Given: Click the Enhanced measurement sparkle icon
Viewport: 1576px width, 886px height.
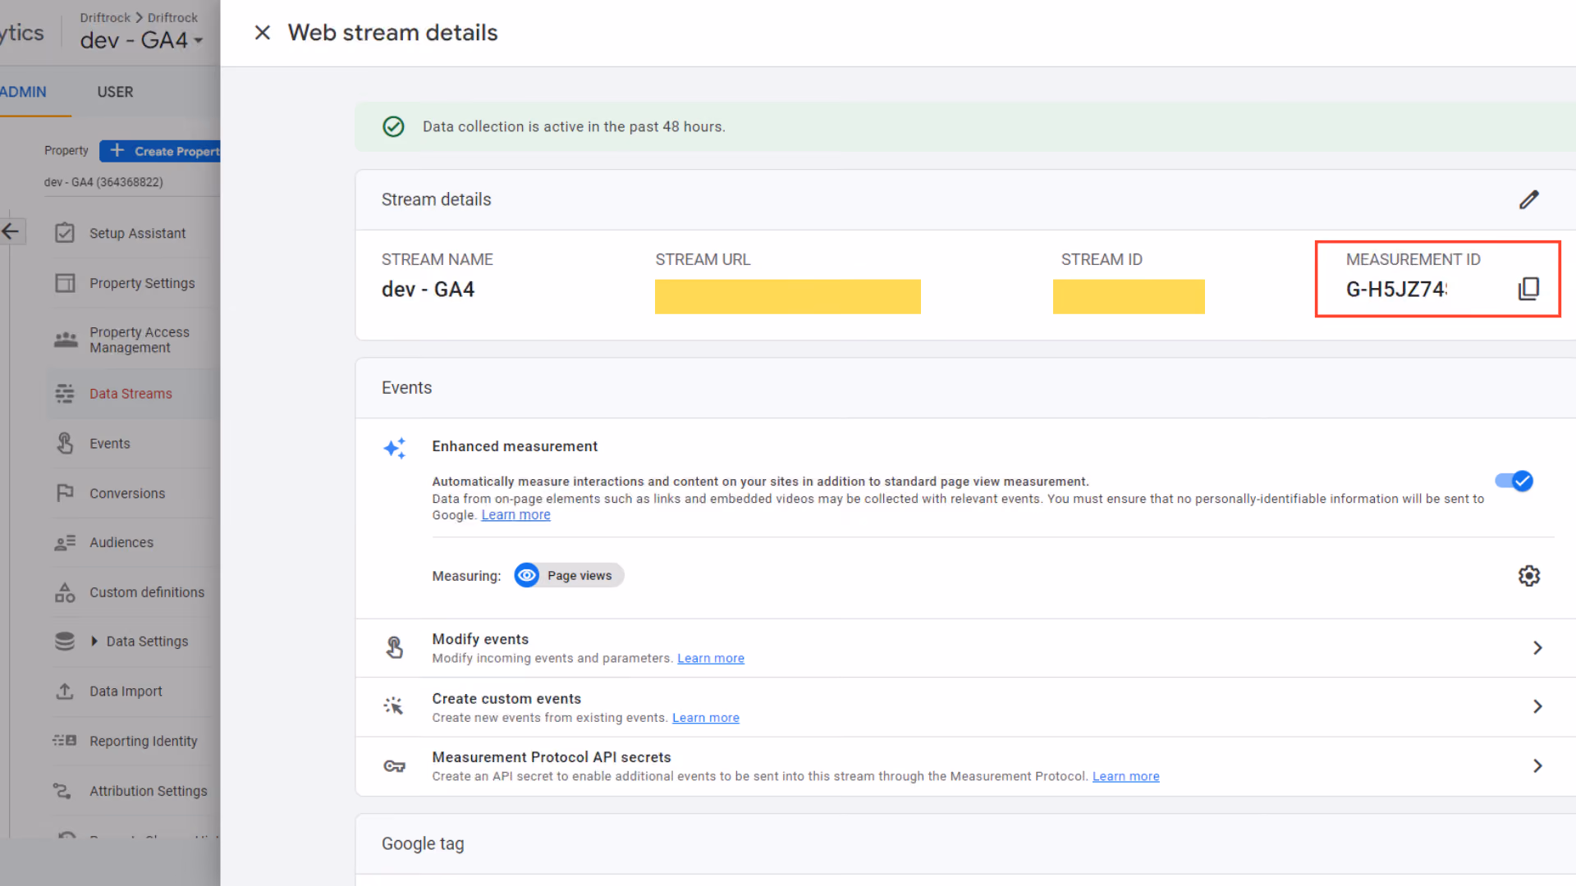Looking at the screenshot, I should click(395, 448).
